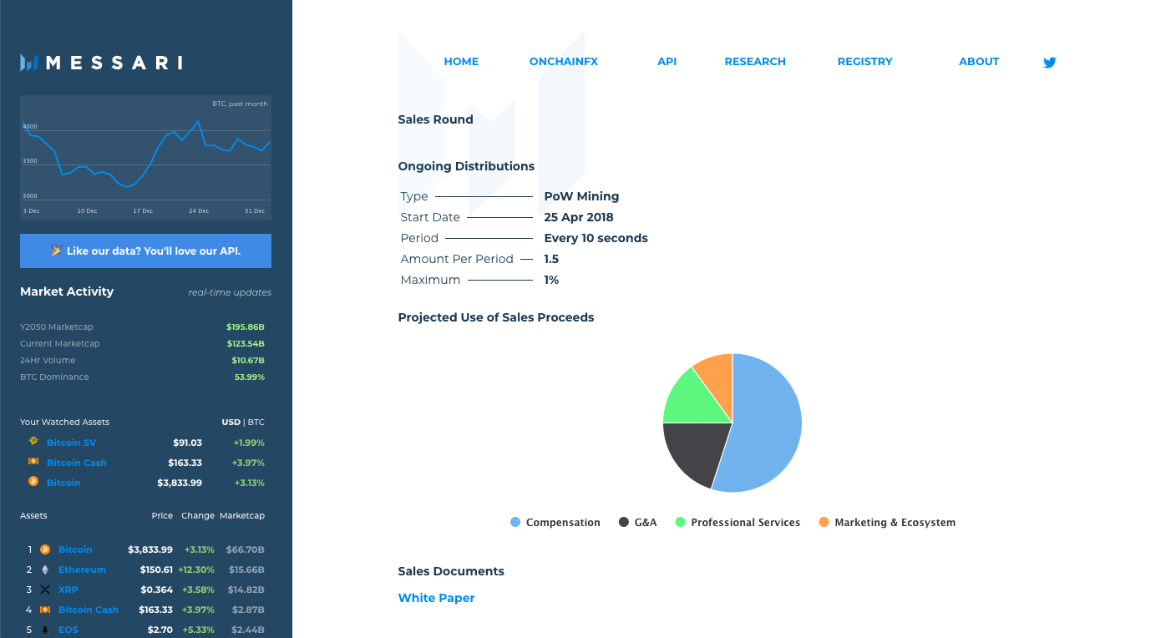Screen dimensions: 1171x638
Task: Click the BTC past month price chart
Action: (145, 158)
